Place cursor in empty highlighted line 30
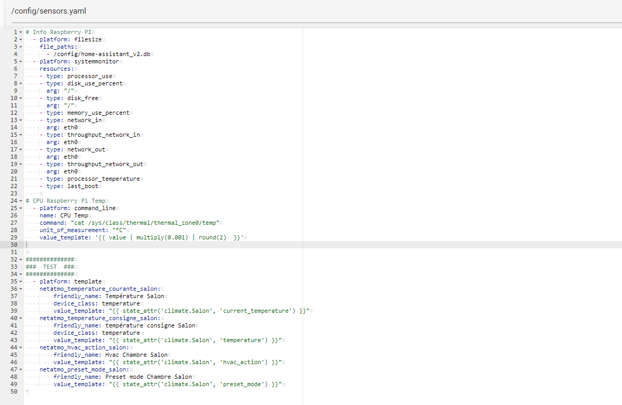Screen dimensions: 622x405 tap(323, 245)
